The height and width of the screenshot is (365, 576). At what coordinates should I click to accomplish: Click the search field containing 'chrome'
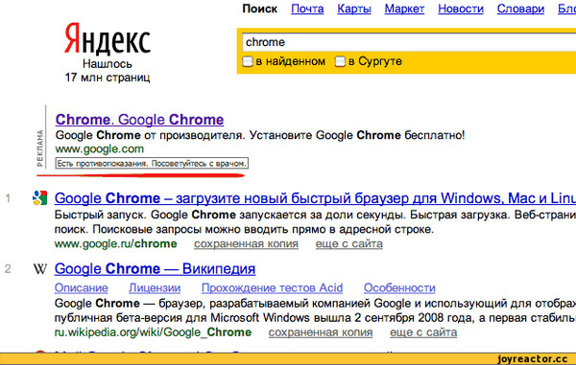coord(409,42)
